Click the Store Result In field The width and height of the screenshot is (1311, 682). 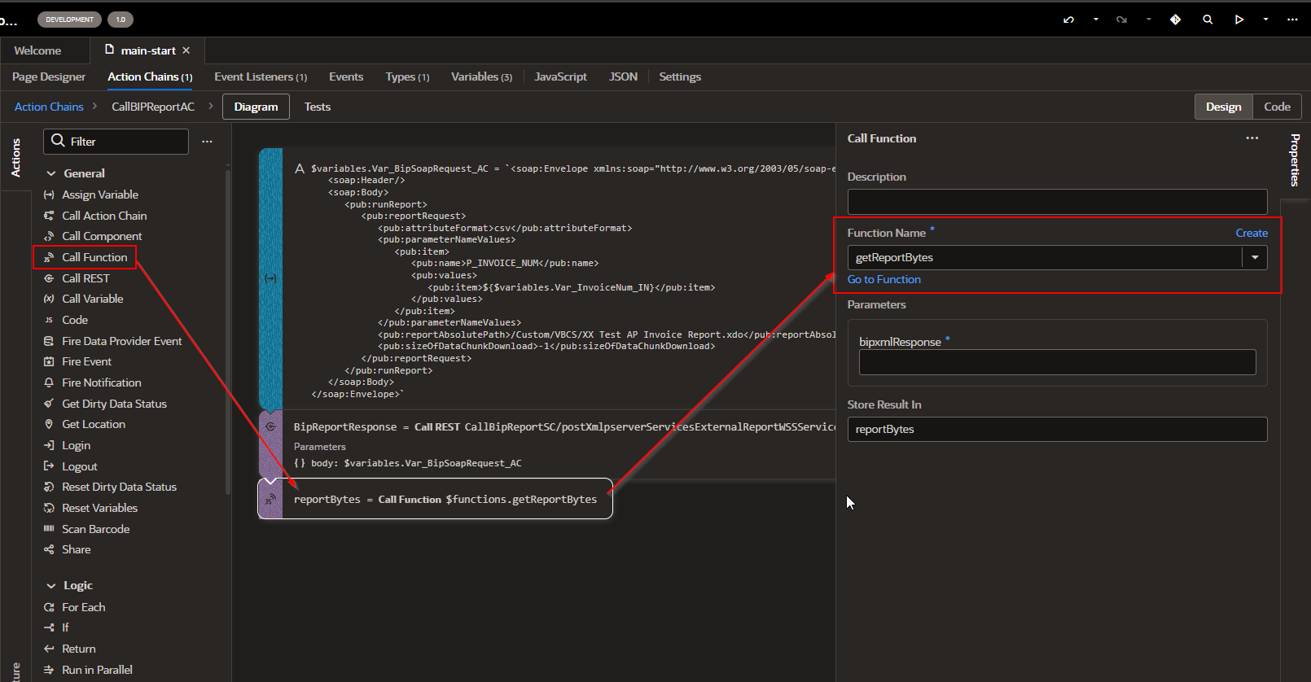click(x=1057, y=429)
